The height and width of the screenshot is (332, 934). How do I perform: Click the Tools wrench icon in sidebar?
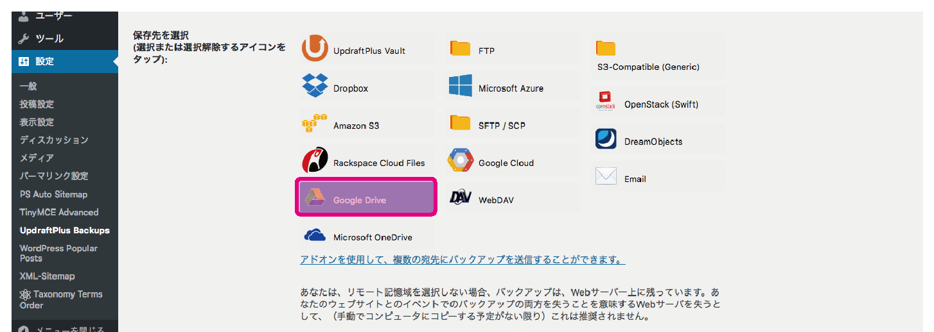click(x=24, y=38)
